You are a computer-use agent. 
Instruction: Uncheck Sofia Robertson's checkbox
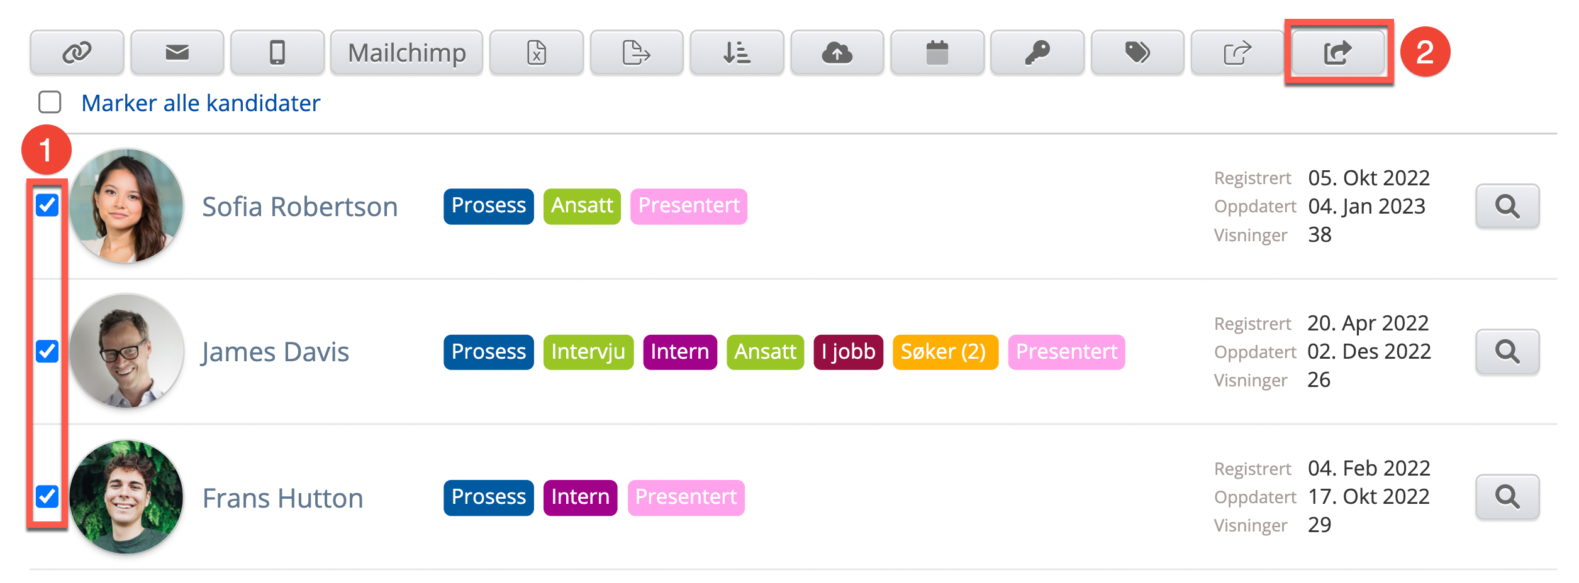pos(47,205)
